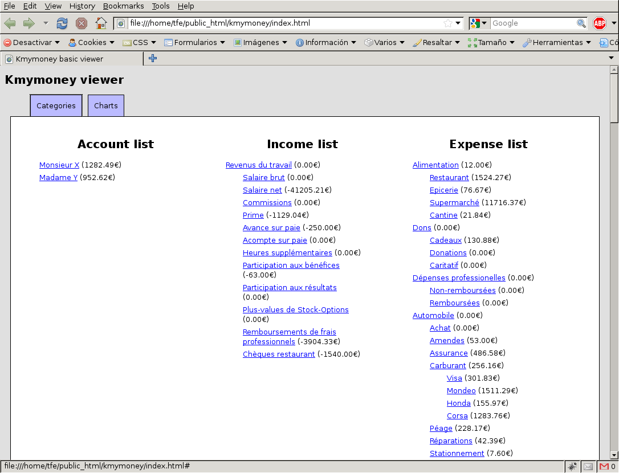Open the Información dropdown arrow
This screenshot has height=473, width=619.
tap(353, 43)
